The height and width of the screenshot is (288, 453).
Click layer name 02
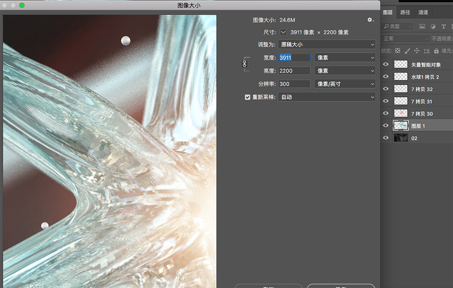414,138
